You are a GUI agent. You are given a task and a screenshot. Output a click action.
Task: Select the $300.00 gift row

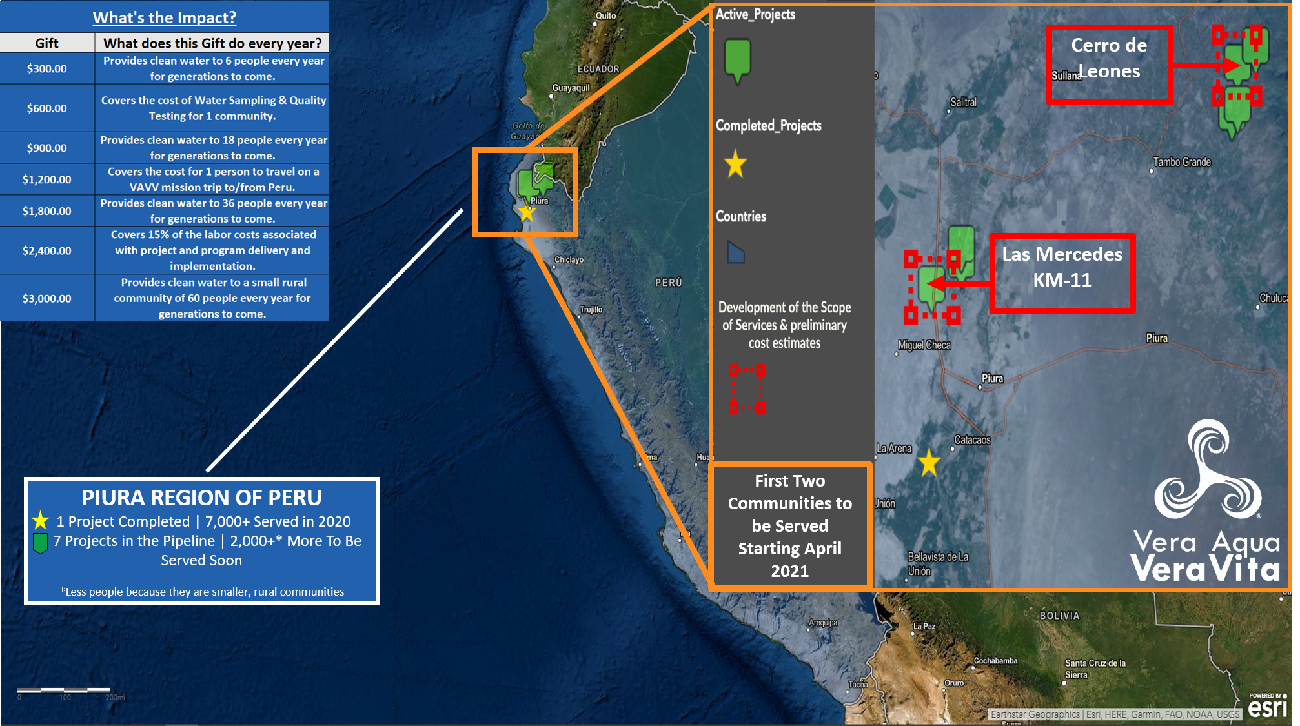tap(46, 68)
